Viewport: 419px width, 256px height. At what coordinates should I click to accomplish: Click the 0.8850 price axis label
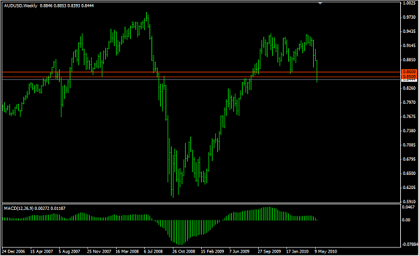point(409,60)
